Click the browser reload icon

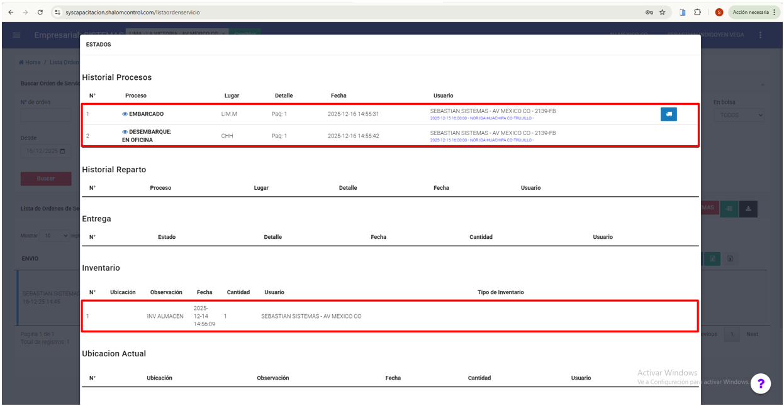(40, 12)
